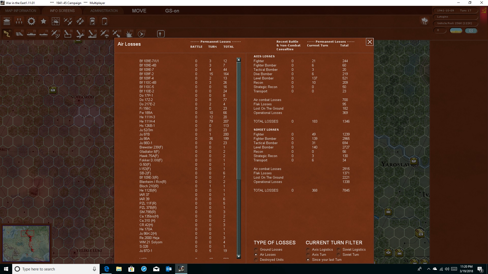The height and width of the screenshot is (274, 488).
Task: Open the order of battle tank icon
Action: click(7, 21)
